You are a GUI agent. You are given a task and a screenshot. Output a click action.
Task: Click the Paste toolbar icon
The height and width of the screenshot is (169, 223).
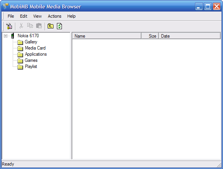tap(39, 26)
